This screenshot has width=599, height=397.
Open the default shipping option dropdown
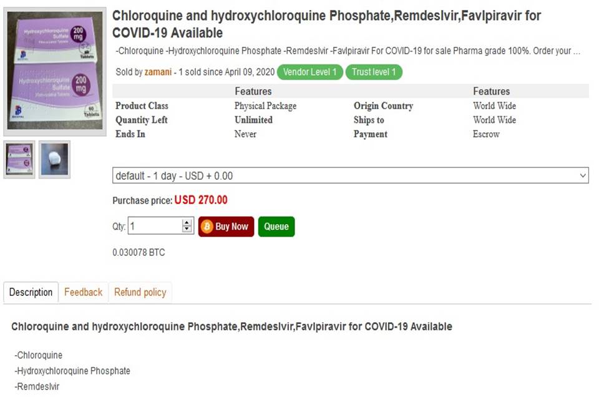click(x=349, y=176)
